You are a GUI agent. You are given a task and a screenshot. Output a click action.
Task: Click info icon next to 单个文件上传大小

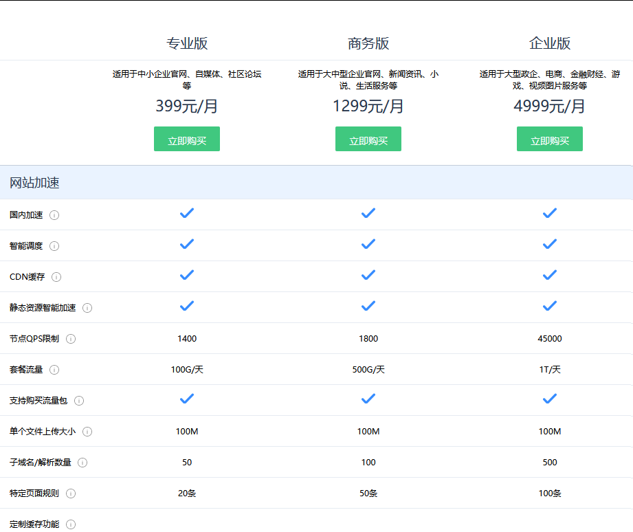click(87, 432)
